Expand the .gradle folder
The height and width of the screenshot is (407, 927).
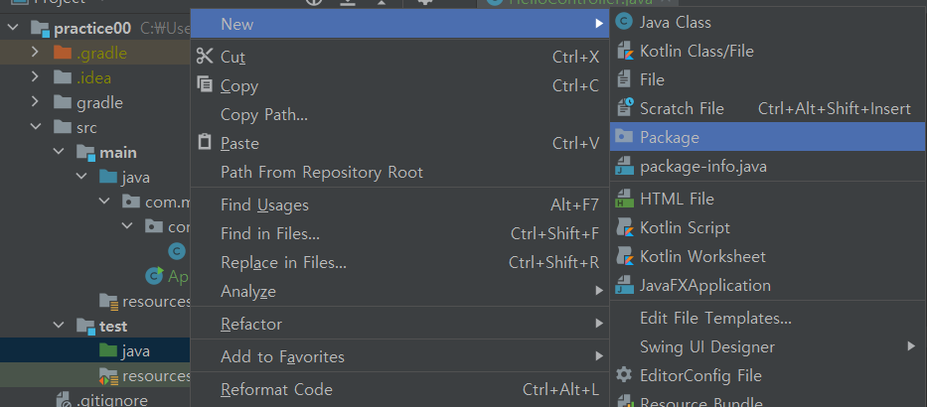click(35, 53)
